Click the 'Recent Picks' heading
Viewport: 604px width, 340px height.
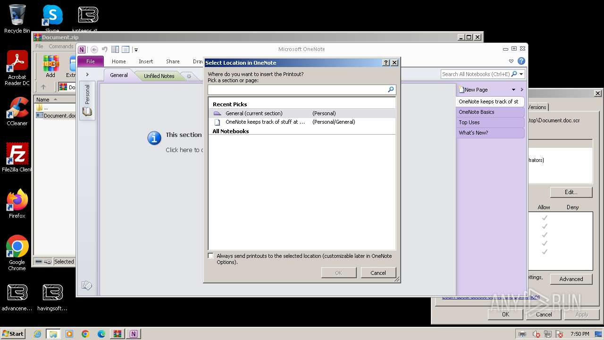pos(230,104)
